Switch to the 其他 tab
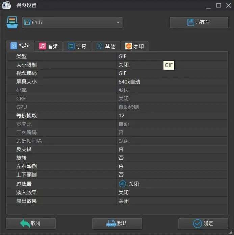Viewport: 234px width, 235px height. point(106,46)
